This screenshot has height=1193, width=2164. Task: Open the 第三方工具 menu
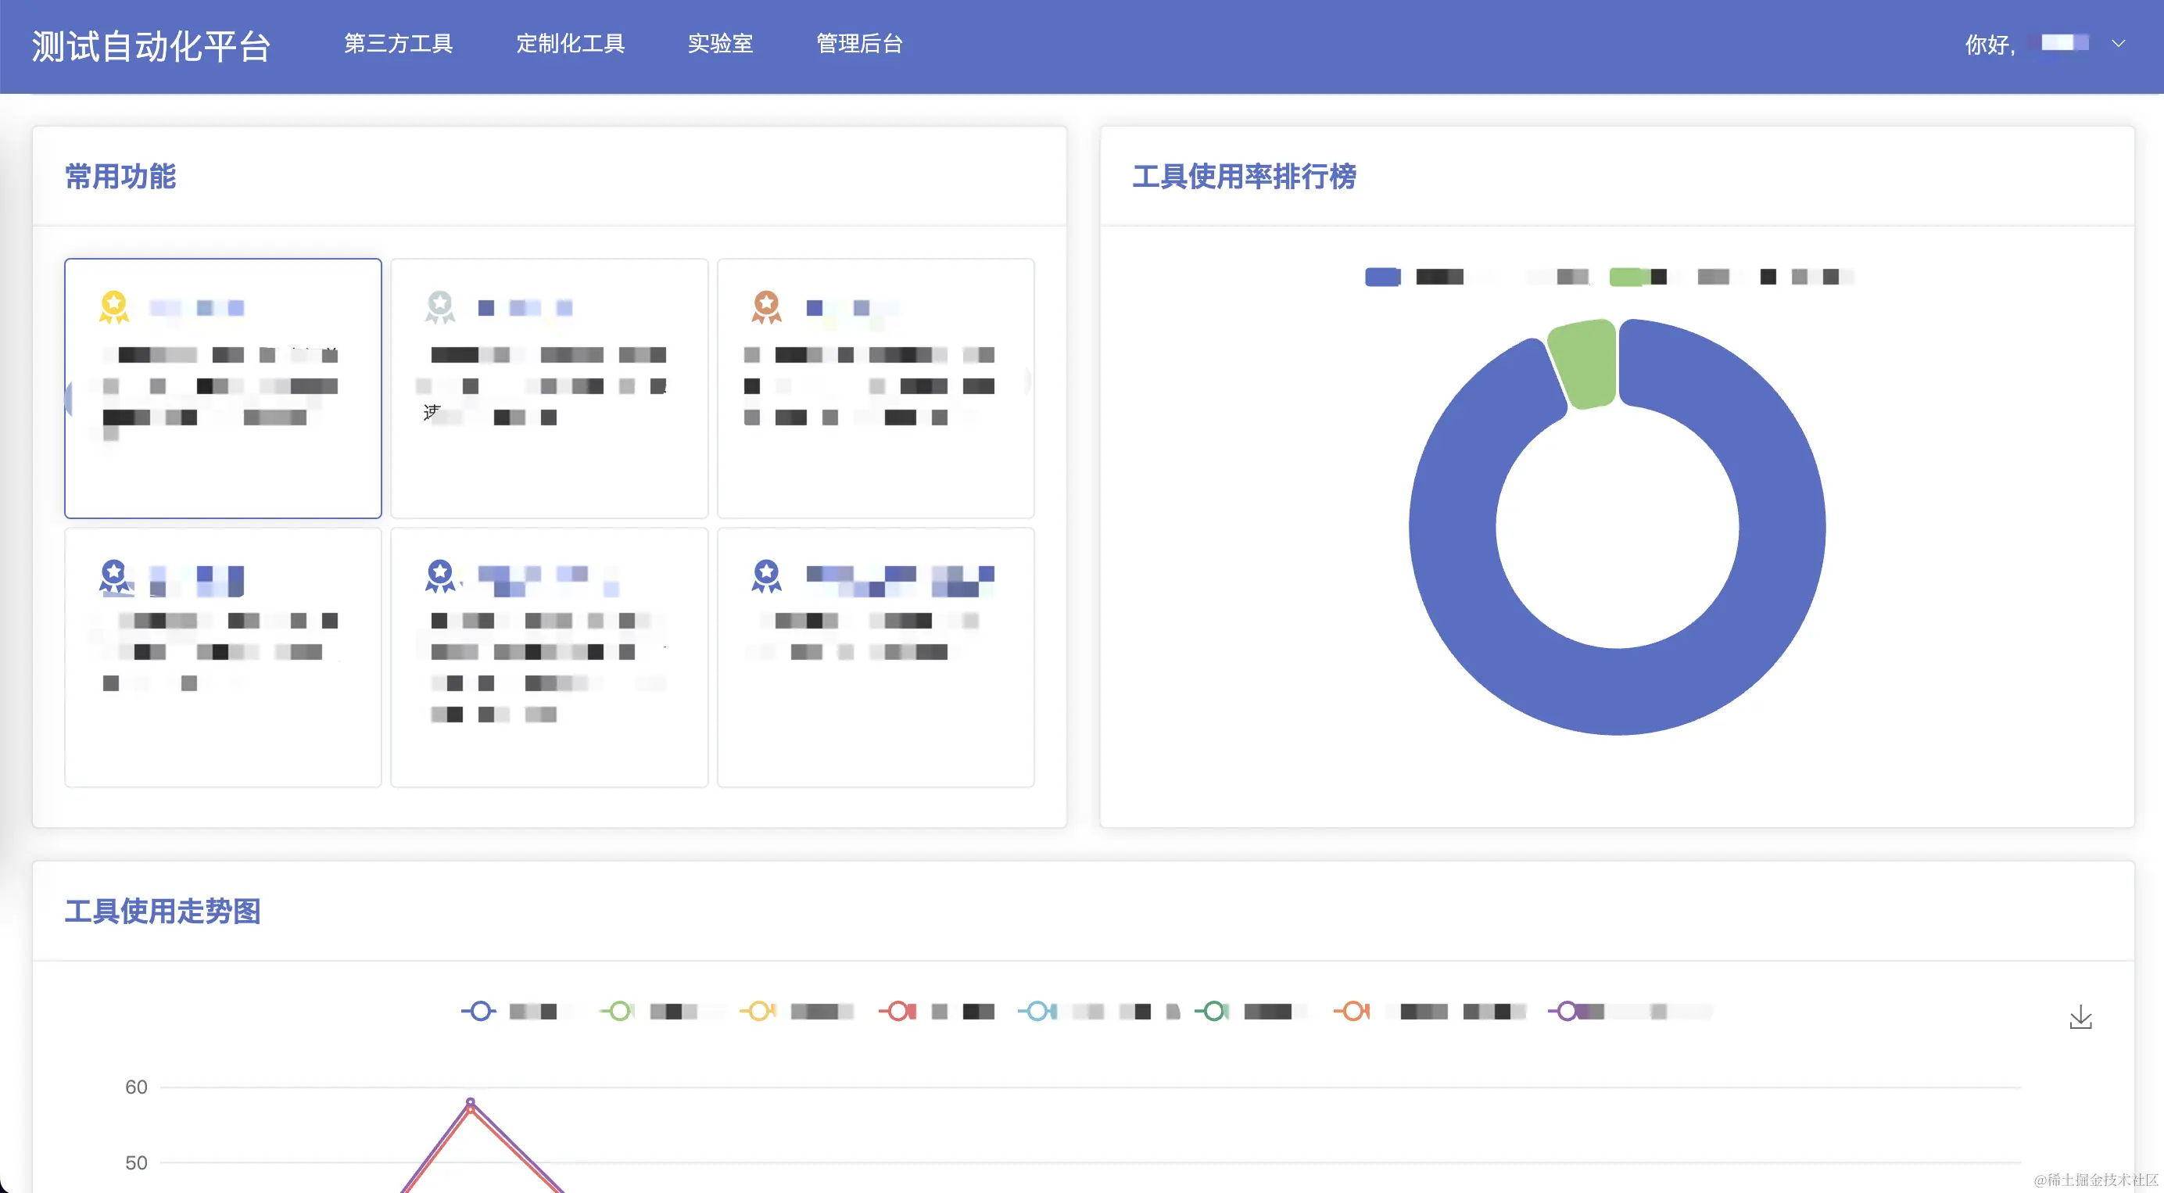click(x=398, y=44)
